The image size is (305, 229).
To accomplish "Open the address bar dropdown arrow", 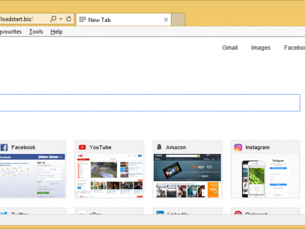I will 61,19.
